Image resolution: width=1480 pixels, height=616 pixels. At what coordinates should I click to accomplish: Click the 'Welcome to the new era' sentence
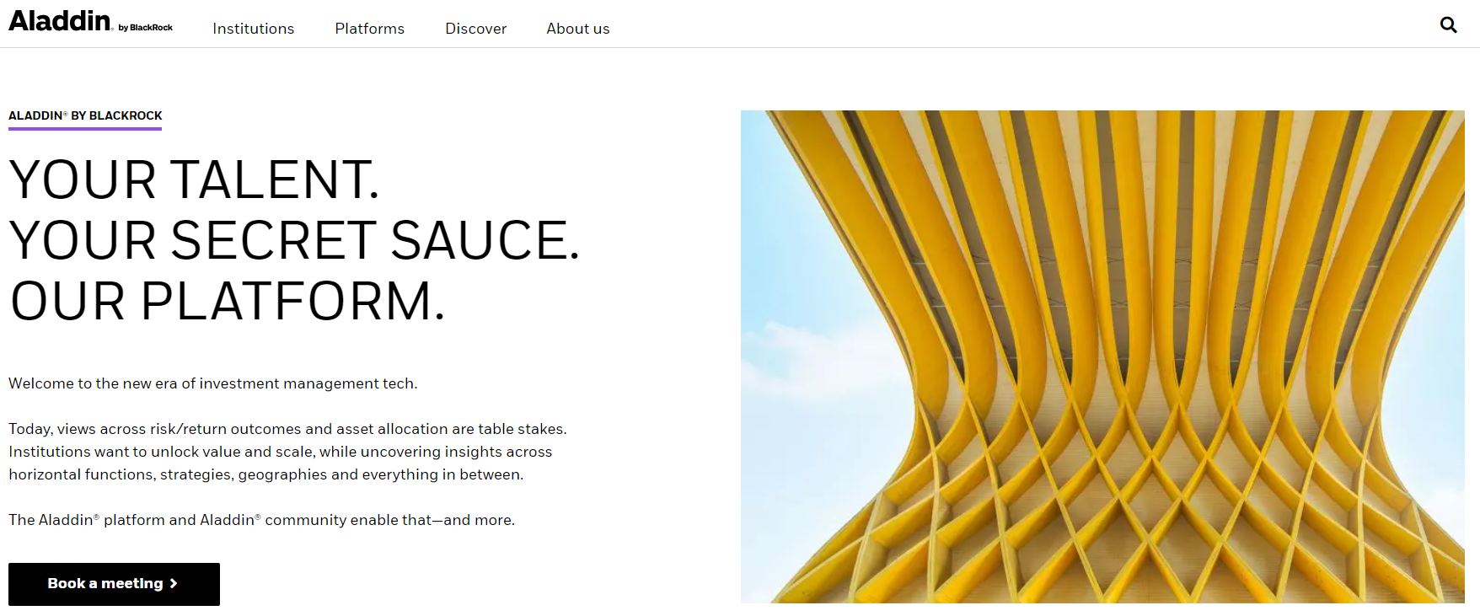pos(213,383)
